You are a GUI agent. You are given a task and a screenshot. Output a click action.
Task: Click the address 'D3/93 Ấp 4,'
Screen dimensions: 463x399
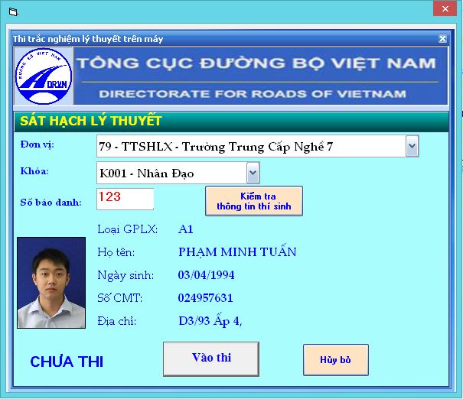tap(210, 320)
